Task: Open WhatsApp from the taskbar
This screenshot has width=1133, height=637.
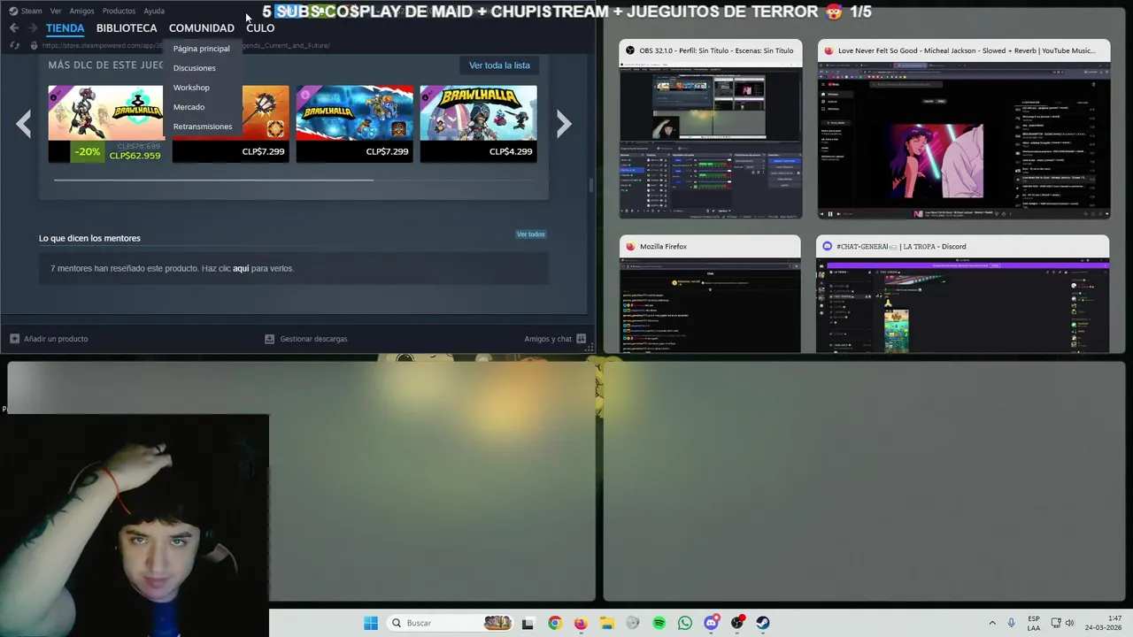Action: pos(685,623)
